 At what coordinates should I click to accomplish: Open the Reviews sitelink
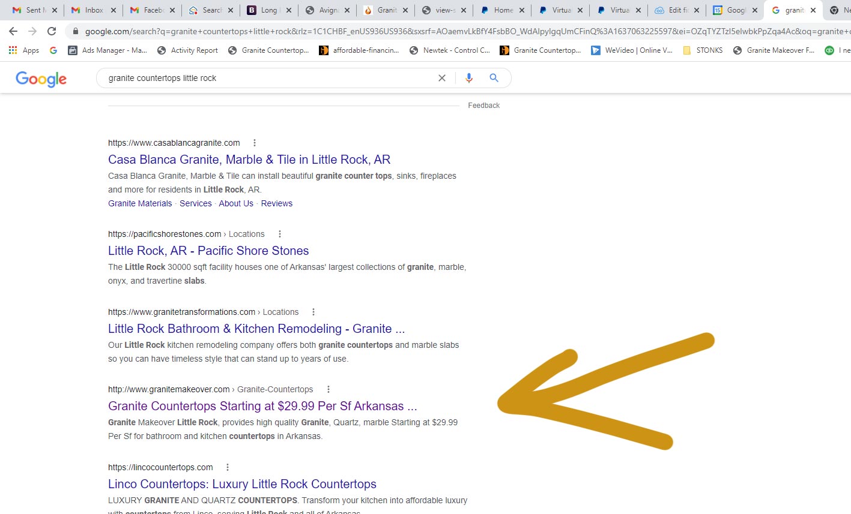pyautogui.click(x=277, y=203)
